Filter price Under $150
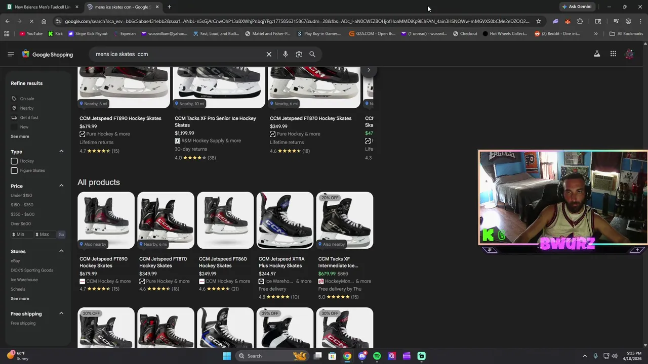Viewport: 648px width, 364px height. (21, 196)
